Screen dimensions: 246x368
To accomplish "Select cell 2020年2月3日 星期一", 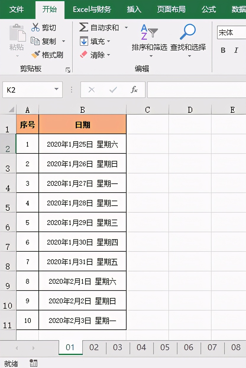I will click(x=82, y=320).
